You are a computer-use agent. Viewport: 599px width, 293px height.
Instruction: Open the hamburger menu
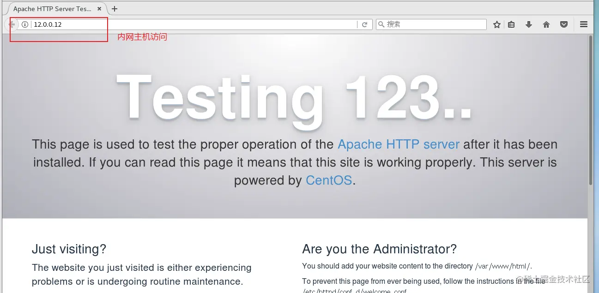584,24
